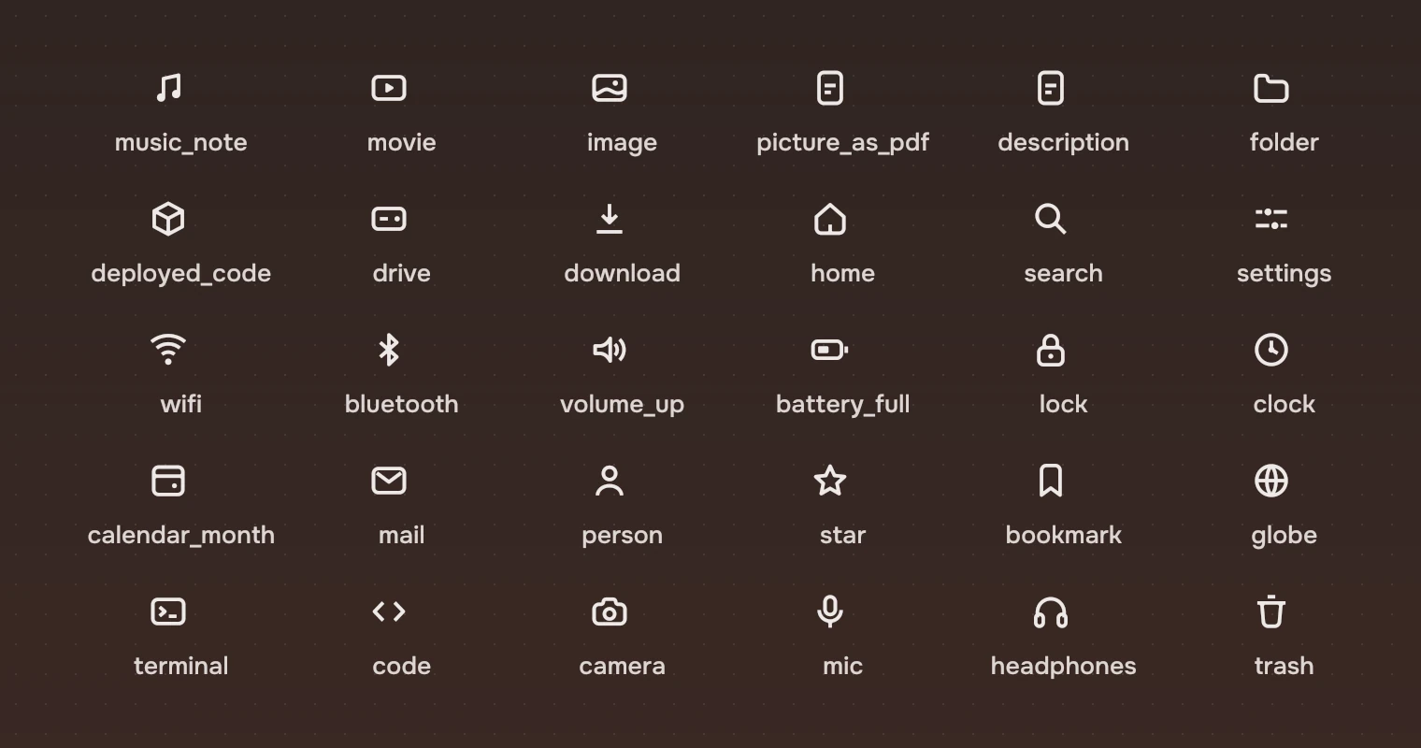Click the music_note icon
Image resolution: width=1421 pixels, height=748 pixels.
tap(168, 88)
